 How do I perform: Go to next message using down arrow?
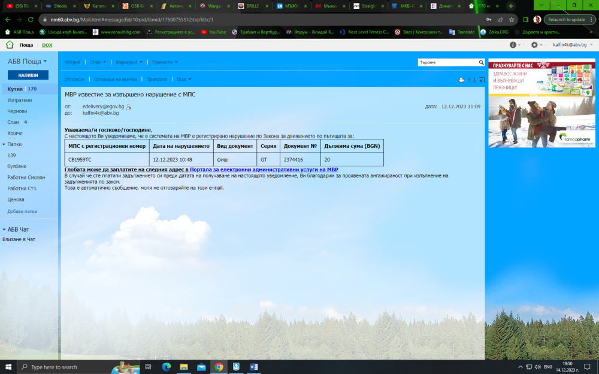tap(474, 80)
